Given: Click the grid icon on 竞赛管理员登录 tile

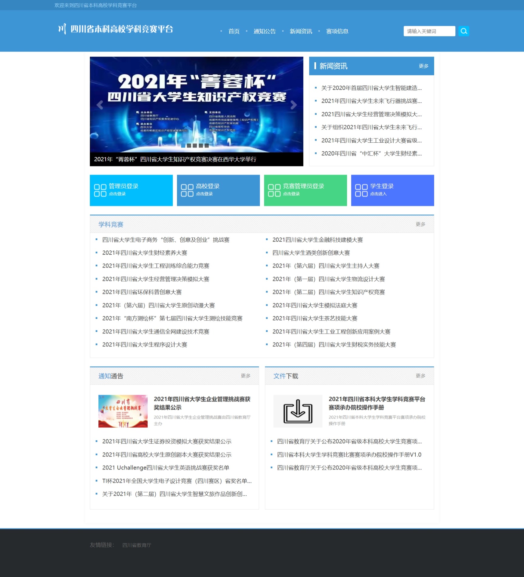Looking at the screenshot, I should [x=274, y=190].
